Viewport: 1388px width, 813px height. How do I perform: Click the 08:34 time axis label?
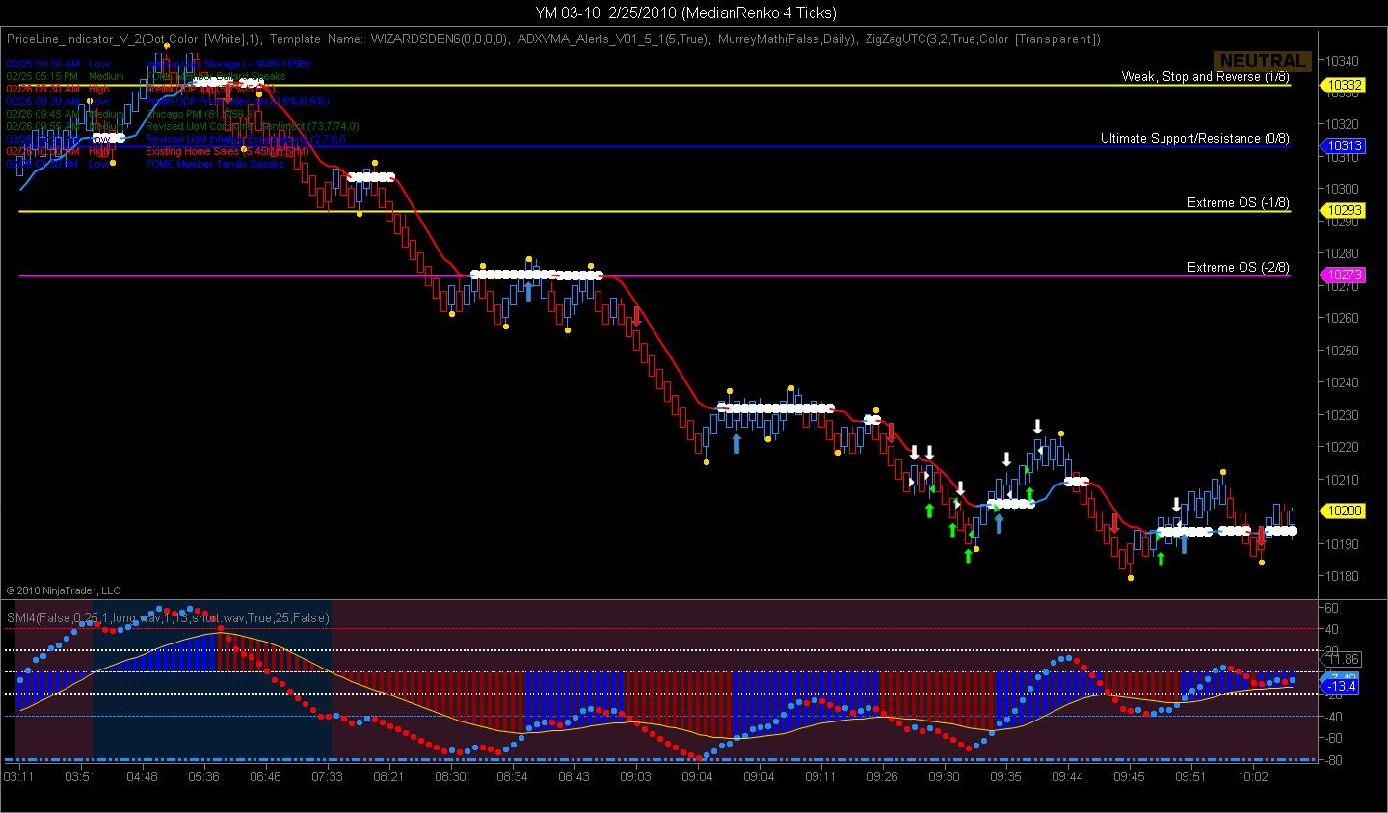point(513,775)
